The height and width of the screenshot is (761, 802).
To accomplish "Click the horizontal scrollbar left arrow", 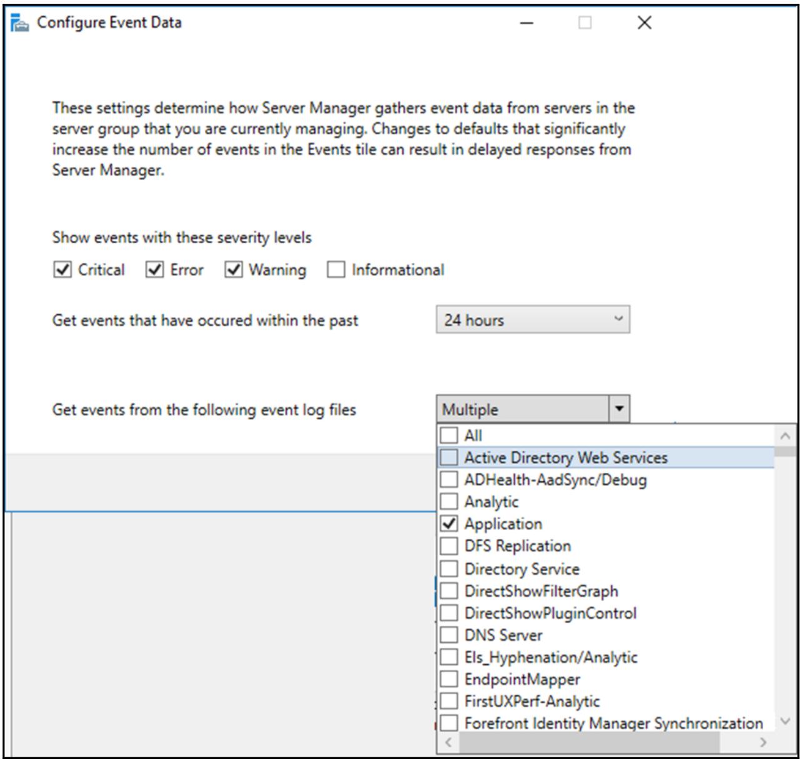I will 448,742.
